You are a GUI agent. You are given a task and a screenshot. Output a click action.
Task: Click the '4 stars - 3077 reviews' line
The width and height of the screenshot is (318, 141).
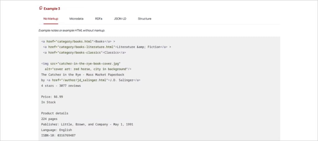pyautogui.click(x=61, y=86)
